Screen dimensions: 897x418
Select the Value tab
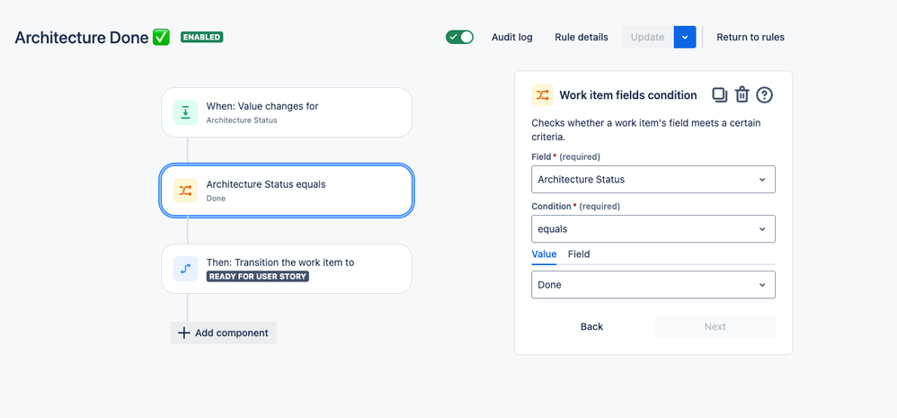(544, 253)
